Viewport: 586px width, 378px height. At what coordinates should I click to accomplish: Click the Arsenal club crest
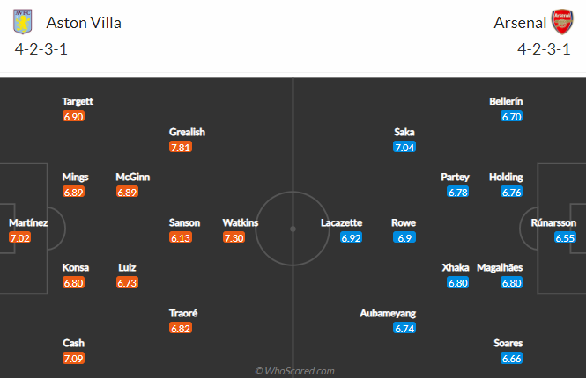562,22
